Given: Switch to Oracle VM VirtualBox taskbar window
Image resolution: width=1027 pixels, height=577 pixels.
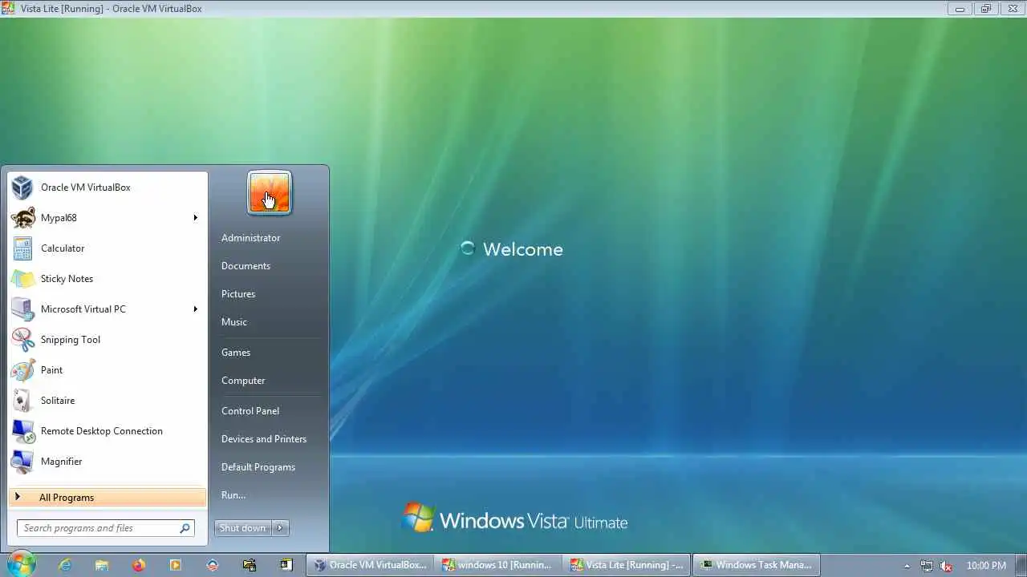Looking at the screenshot, I should tap(370, 565).
